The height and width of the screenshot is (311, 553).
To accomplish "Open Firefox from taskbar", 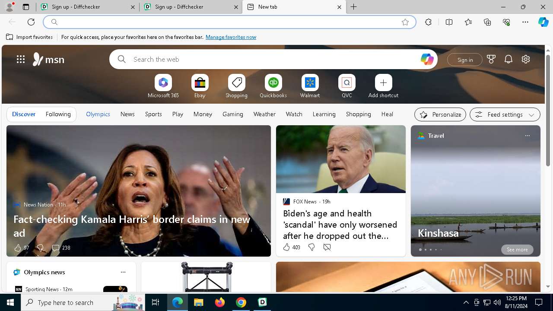I will pos(220,302).
